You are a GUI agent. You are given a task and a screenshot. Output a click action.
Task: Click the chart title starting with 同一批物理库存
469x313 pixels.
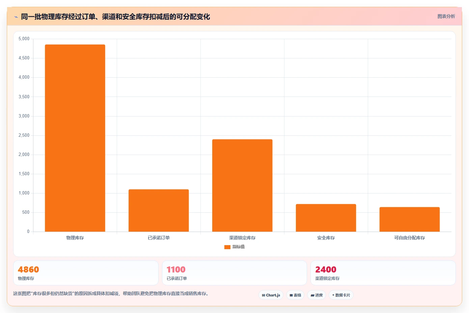pyautogui.click(x=115, y=17)
